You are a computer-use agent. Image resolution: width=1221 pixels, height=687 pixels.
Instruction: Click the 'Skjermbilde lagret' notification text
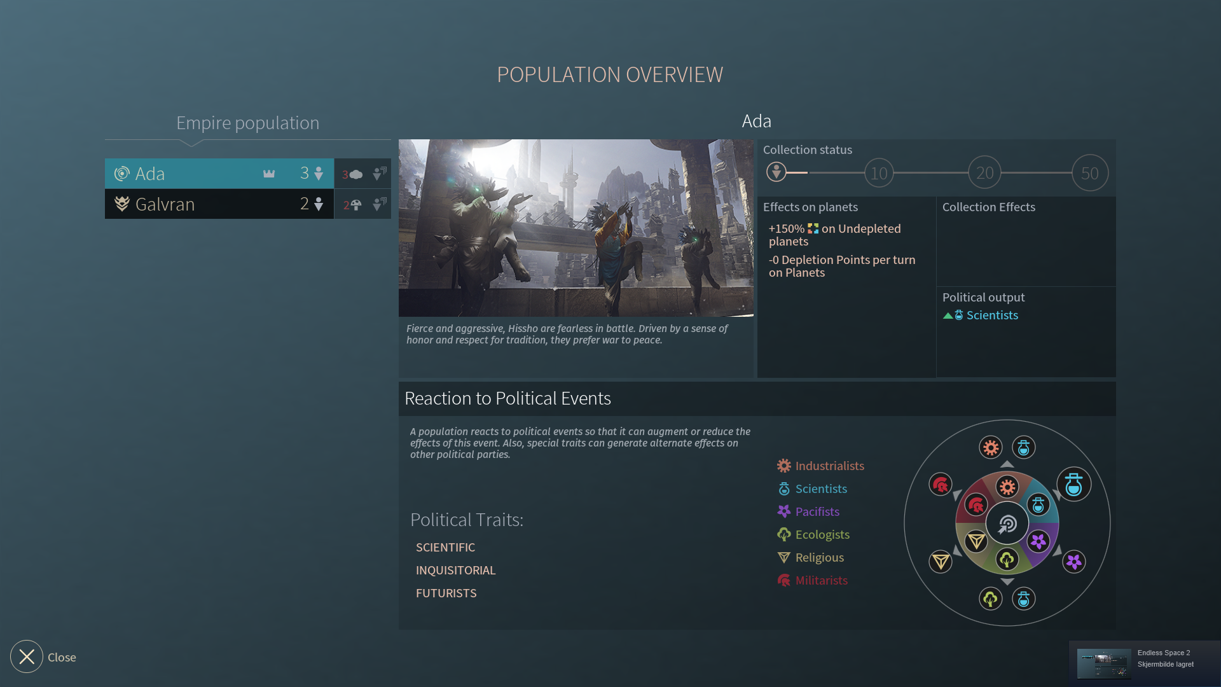[x=1165, y=665]
